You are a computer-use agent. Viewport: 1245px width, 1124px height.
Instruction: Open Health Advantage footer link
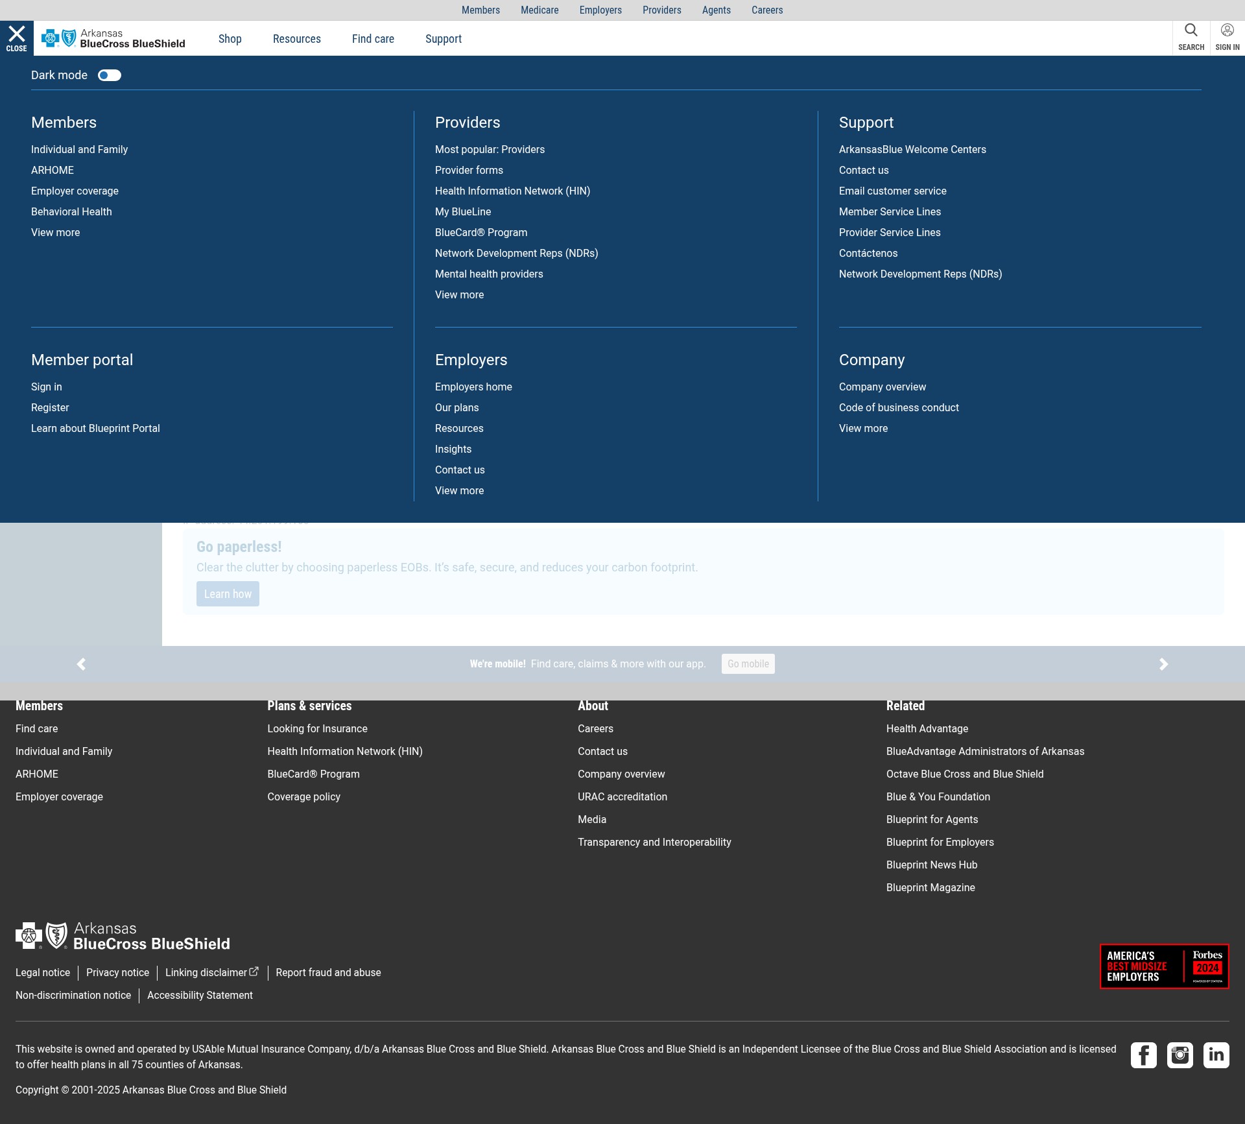[927, 729]
